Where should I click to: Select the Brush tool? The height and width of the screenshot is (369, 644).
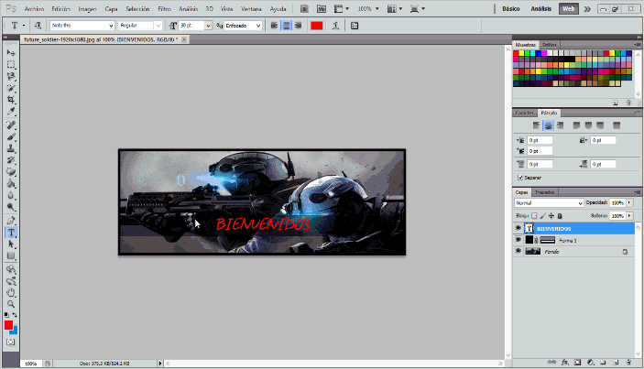pos(11,136)
